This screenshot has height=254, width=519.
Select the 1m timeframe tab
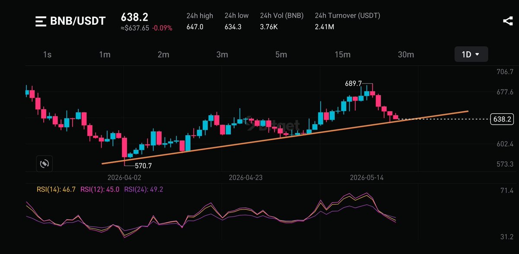pos(104,55)
